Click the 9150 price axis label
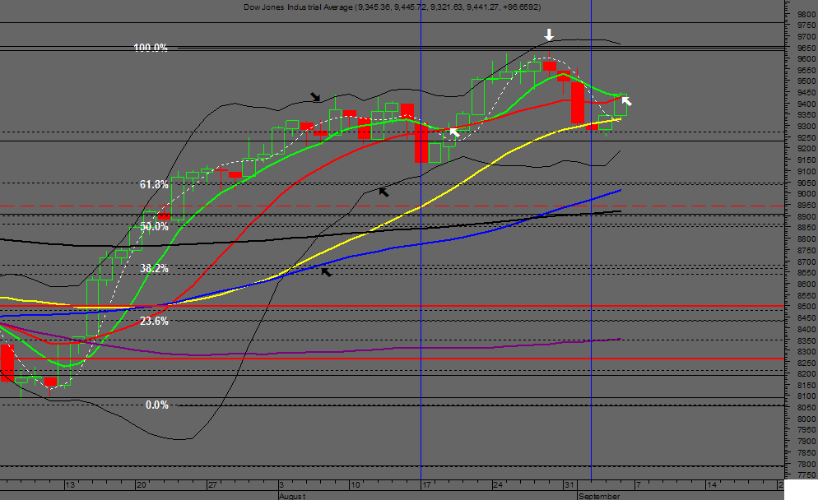The image size is (818, 500). (x=807, y=160)
